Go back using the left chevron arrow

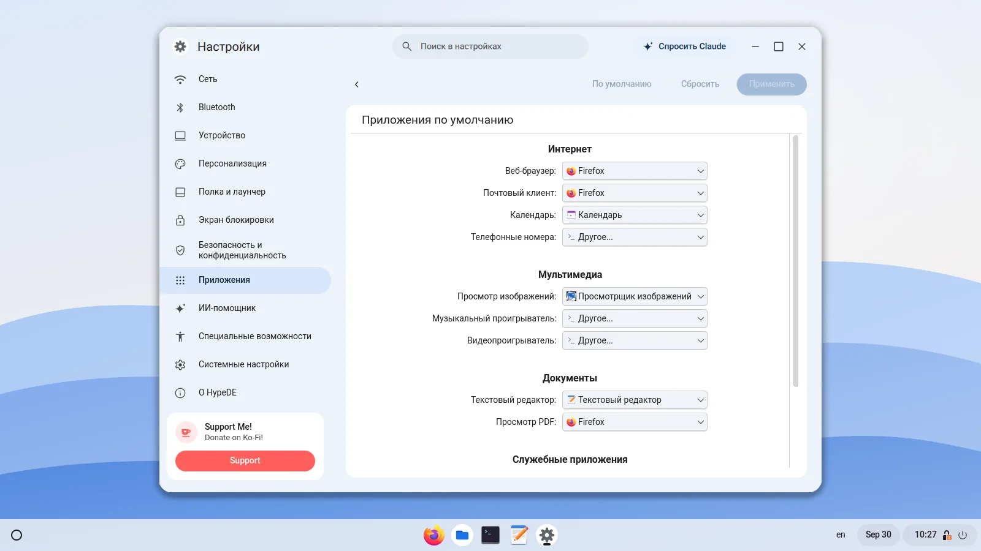tap(357, 84)
